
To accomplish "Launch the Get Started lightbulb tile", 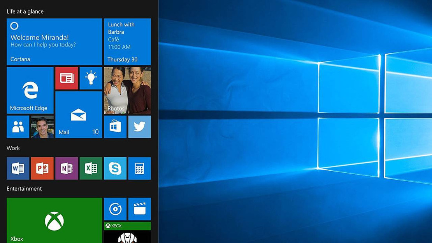I will click(x=91, y=78).
